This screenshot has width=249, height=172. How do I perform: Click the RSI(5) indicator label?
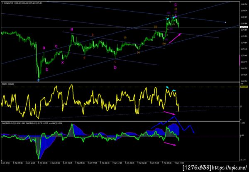pyautogui.click(x=8, y=84)
